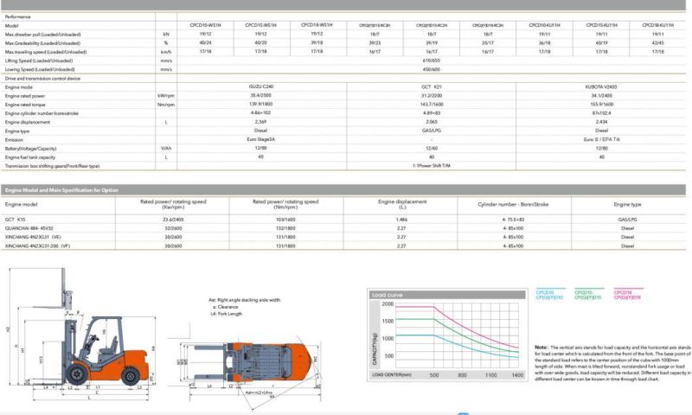This screenshot has width=692, height=415.
Task: Click the "Lifting Speed" row label
Action: click(x=39, y=61)
